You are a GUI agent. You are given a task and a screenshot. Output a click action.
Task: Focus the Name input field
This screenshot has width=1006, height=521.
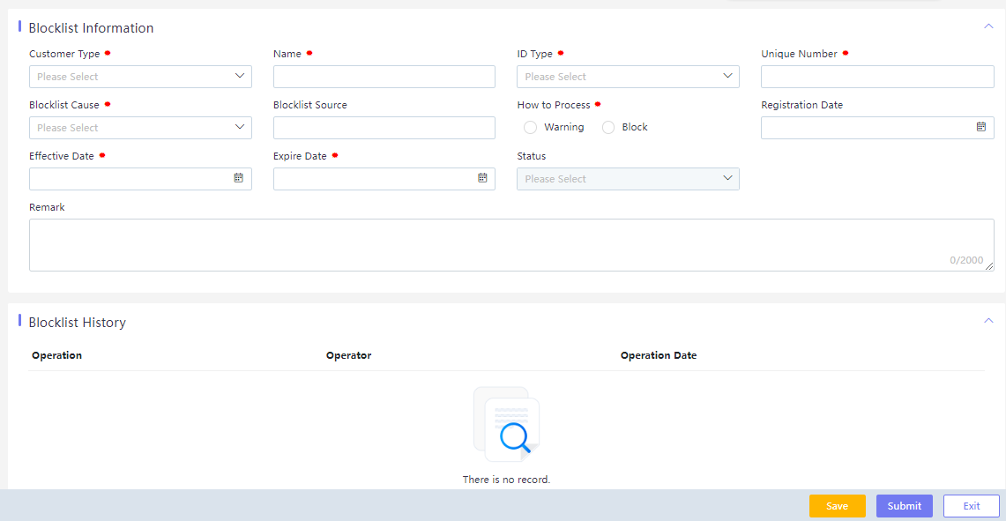[384, 77]
